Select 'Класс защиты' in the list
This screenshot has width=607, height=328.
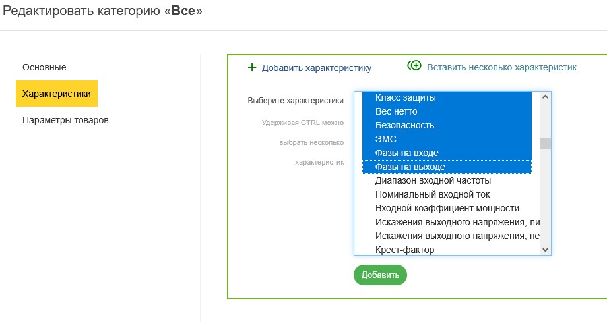click(406, 97)
